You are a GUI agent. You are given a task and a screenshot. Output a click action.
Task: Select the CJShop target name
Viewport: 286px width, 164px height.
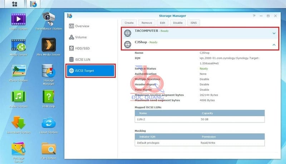141,42
